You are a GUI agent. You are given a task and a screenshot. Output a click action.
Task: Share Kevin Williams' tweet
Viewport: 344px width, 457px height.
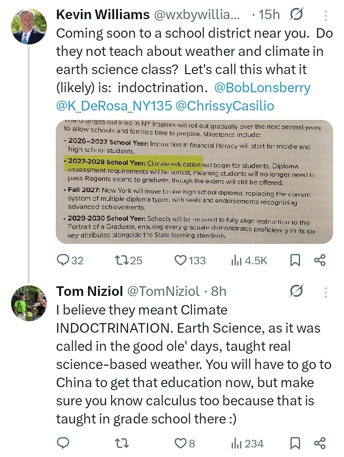pyautogui.click(x=320, y=260)
